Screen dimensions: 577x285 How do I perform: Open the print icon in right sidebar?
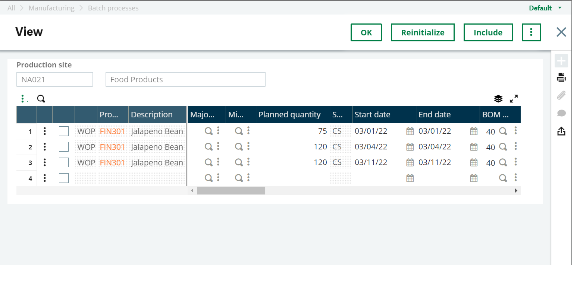click(561, 78)
